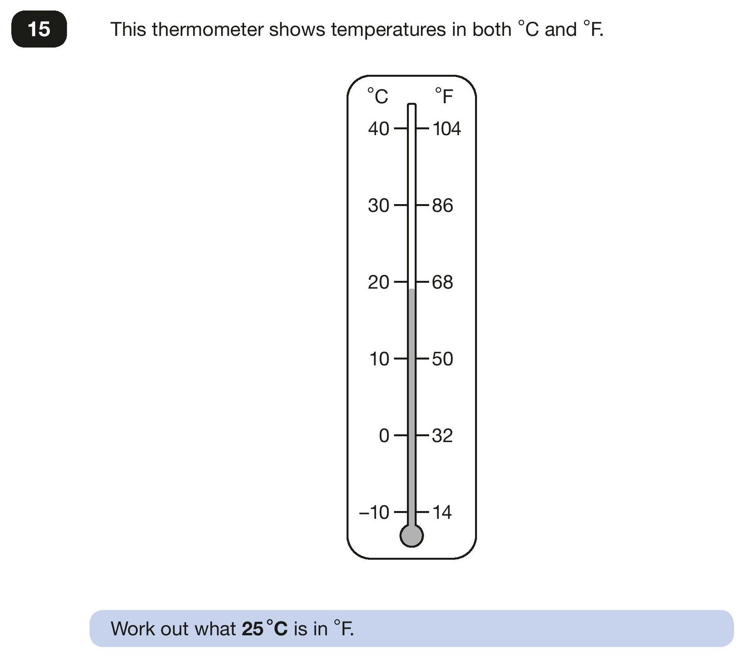Click the 86 label on the Fahrenheit scale

pyautogui.click(x=443, y=205)
